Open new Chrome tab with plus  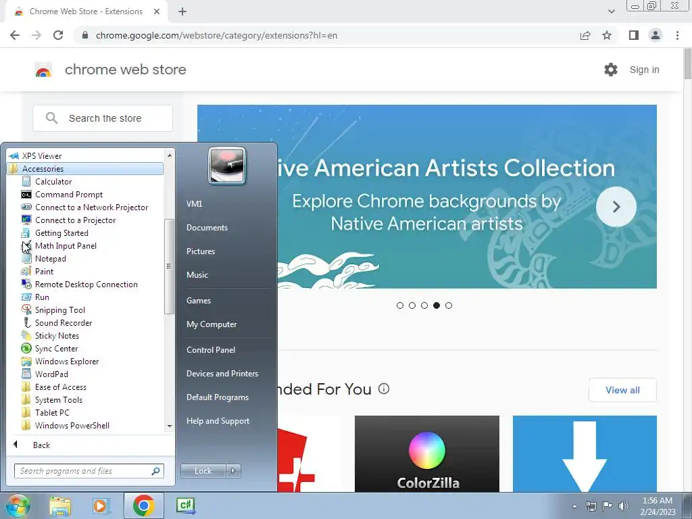click(182, 11)
